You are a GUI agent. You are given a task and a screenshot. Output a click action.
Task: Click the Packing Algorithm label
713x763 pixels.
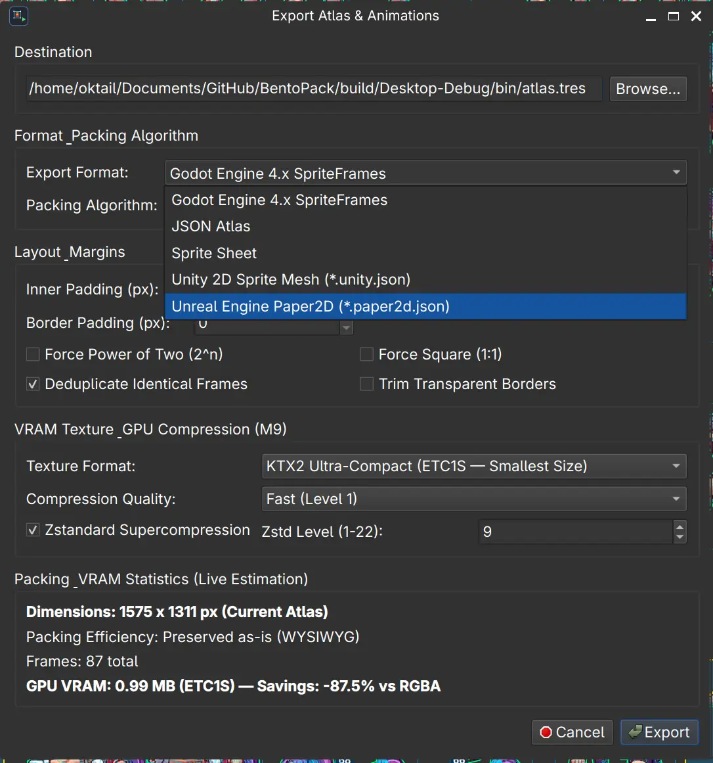(92, 205)
